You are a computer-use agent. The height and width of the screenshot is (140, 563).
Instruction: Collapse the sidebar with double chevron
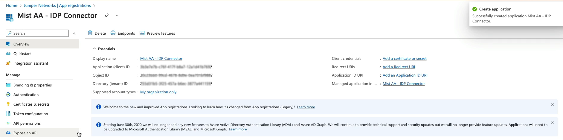tap(74, 33)
